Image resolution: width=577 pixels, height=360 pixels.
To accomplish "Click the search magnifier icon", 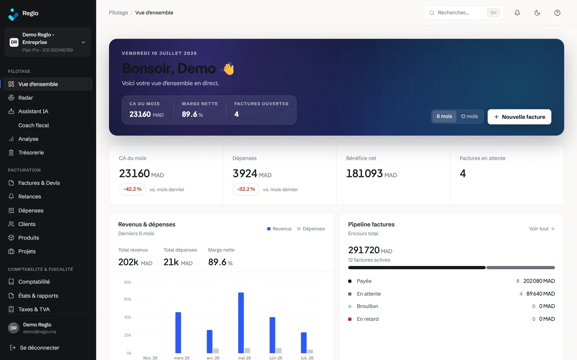I will pos(432,13).
